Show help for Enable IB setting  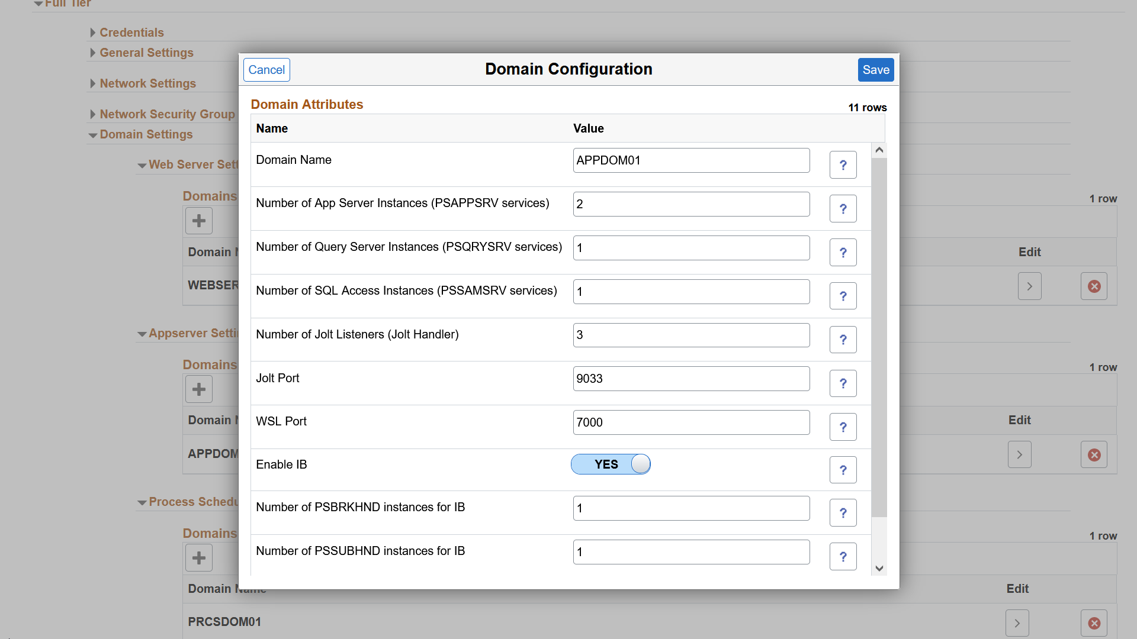tap(843, 470)
